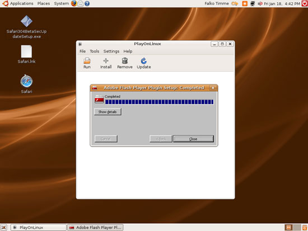
Task: Select second workspace in workspace switcher
Action: pyautogui.click(x=297, y=228)
